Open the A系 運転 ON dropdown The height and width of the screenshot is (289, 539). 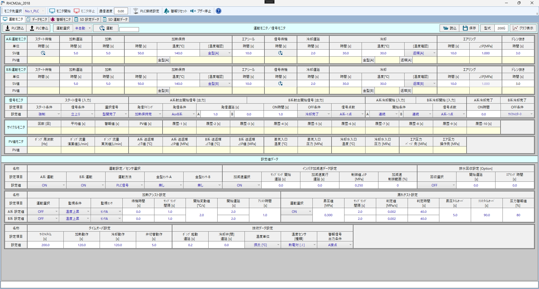click(x=47, y=185)
